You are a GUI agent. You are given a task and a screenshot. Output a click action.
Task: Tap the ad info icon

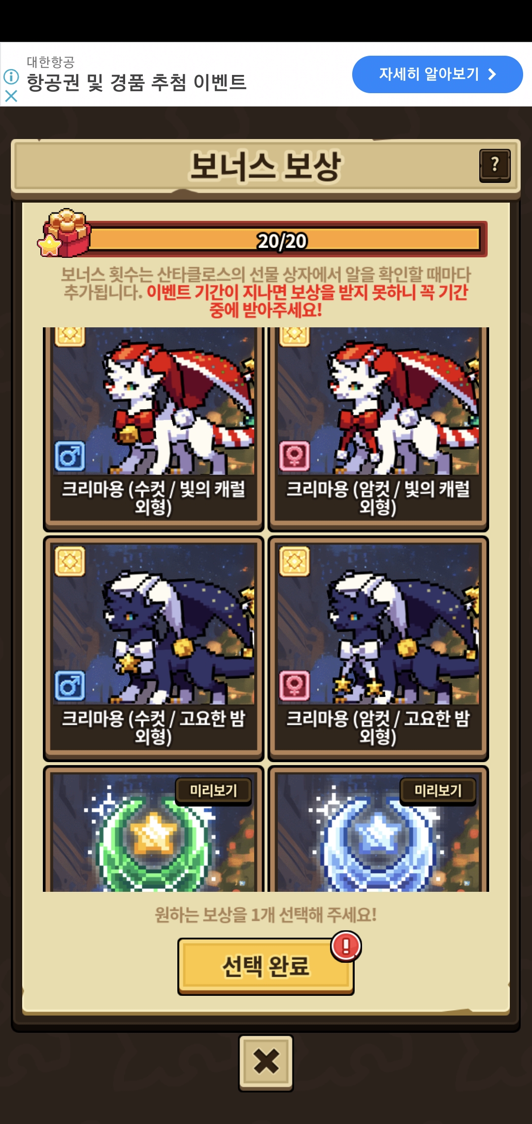[x=11, y=76]
